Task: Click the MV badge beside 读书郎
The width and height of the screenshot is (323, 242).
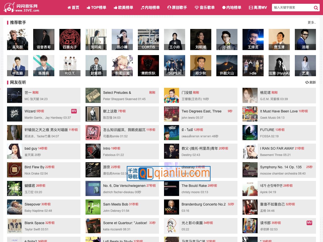Action: coord(309,223)
